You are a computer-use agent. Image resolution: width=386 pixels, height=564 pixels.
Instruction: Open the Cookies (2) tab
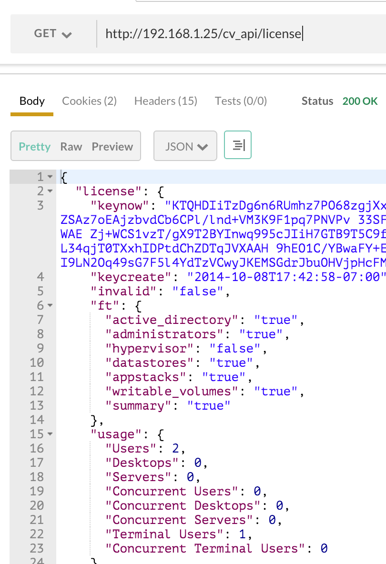[89, 101]
